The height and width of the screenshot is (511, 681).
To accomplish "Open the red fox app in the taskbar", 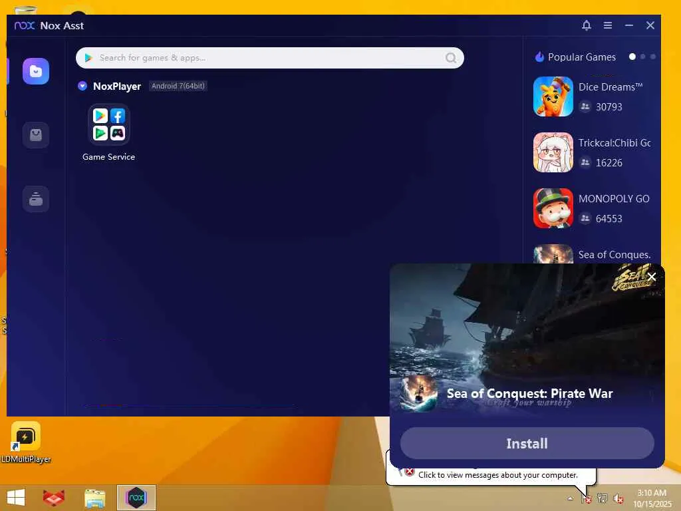I will pos(54,498).
